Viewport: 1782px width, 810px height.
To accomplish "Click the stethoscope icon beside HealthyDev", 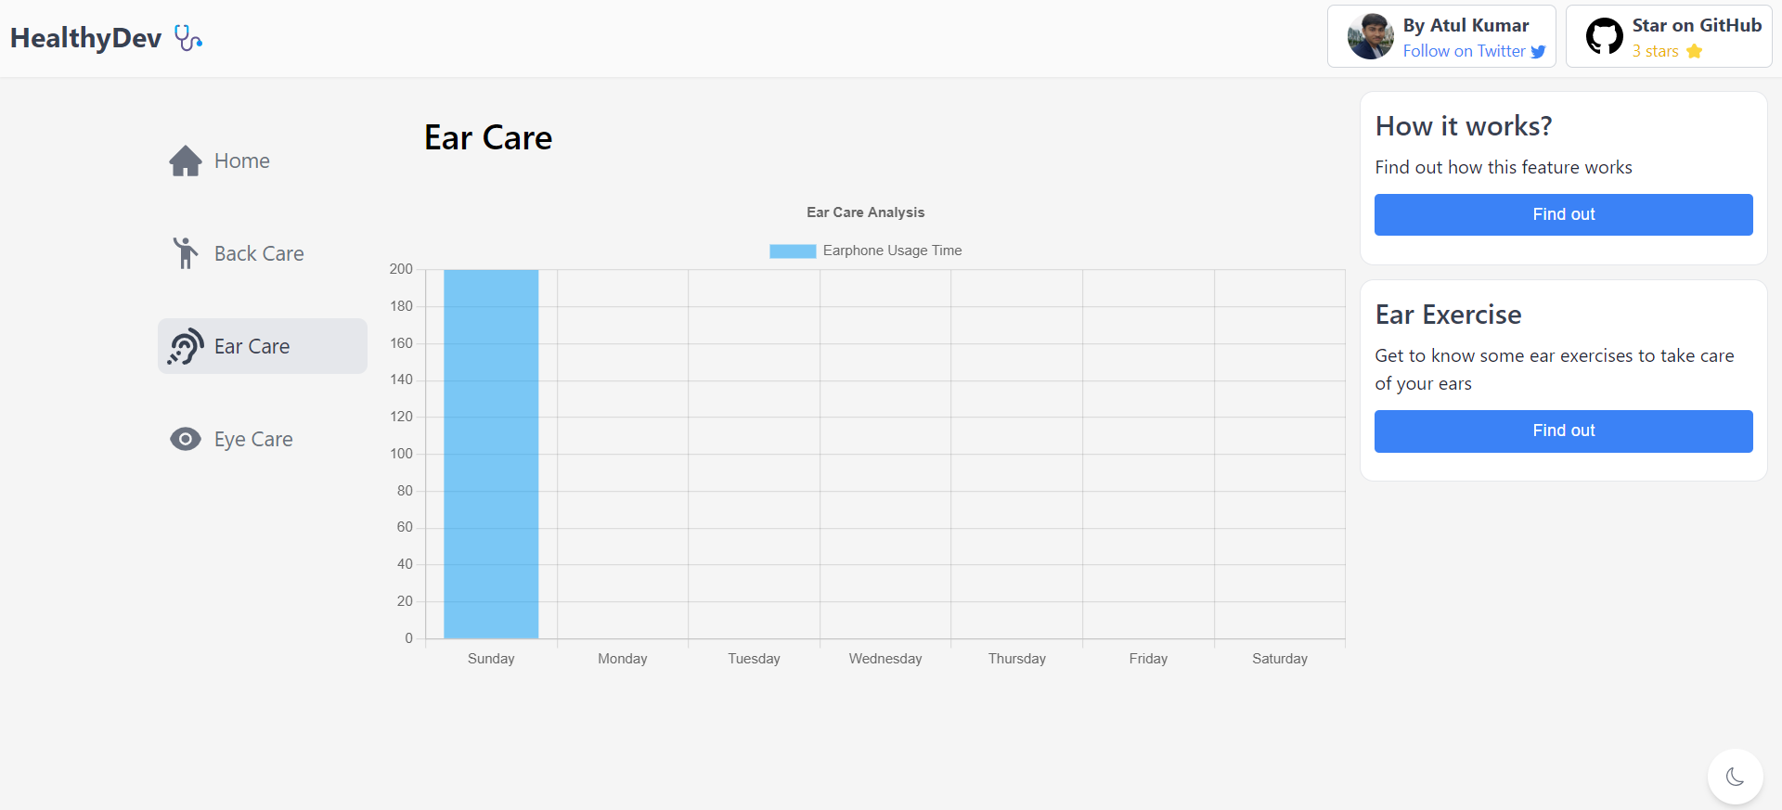I will (187, 37).
